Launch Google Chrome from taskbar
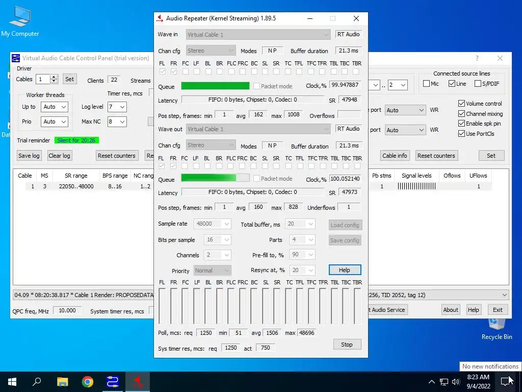Screen dimensions: 522x392 tap(88, 382)
